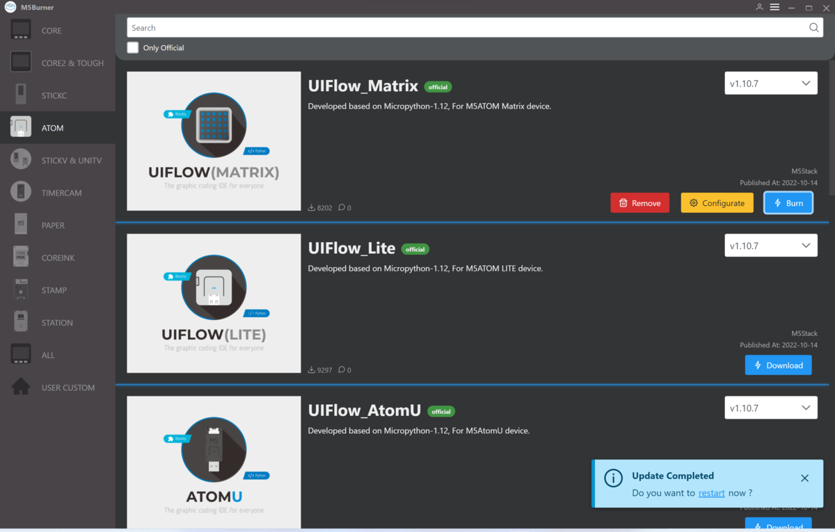The height and width of the screenshot is (532, 835).
Task: Click the UIFlow_Lite title
Action: pyautogui.click(x=351, y=248)
